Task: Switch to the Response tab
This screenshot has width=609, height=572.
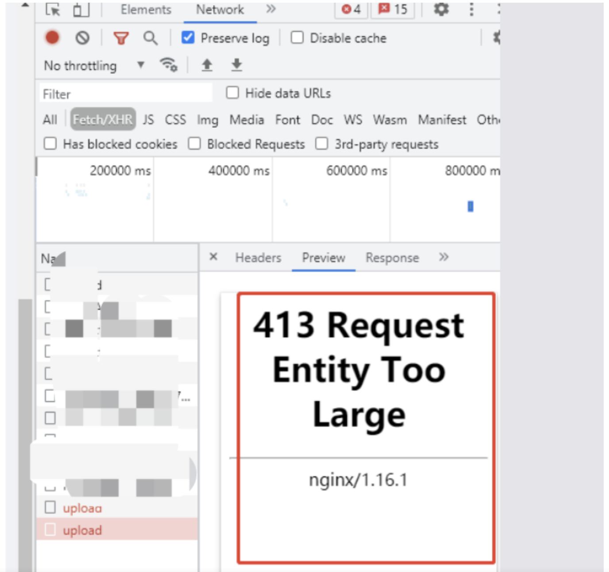Action: 392,258
